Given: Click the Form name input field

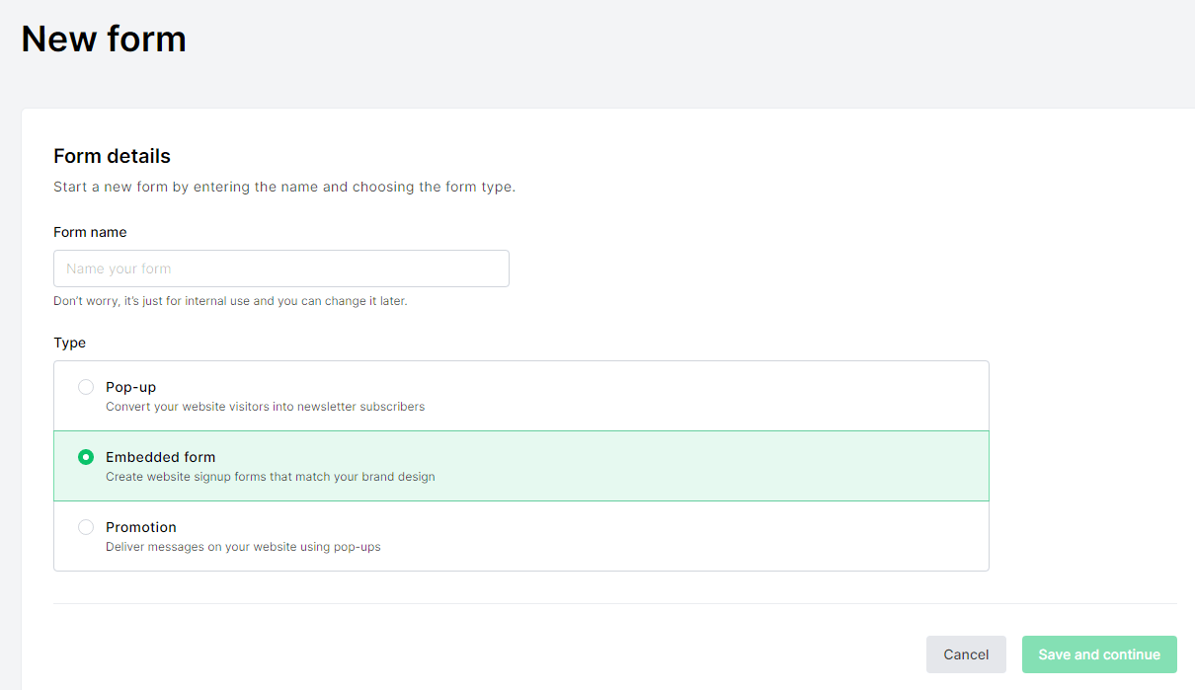Looking at the screenshot, I should pyautogui.click(x=281, y=268).
